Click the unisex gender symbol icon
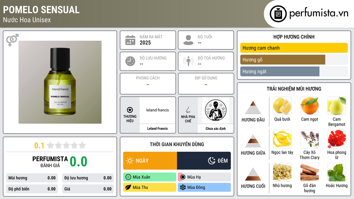The height and width of the screenshot is (199, 354). tap(12, 40)
